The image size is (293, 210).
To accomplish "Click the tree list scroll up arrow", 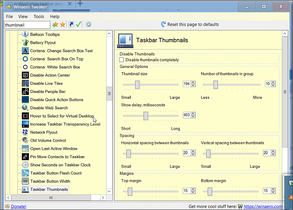I will pos(109,34).
